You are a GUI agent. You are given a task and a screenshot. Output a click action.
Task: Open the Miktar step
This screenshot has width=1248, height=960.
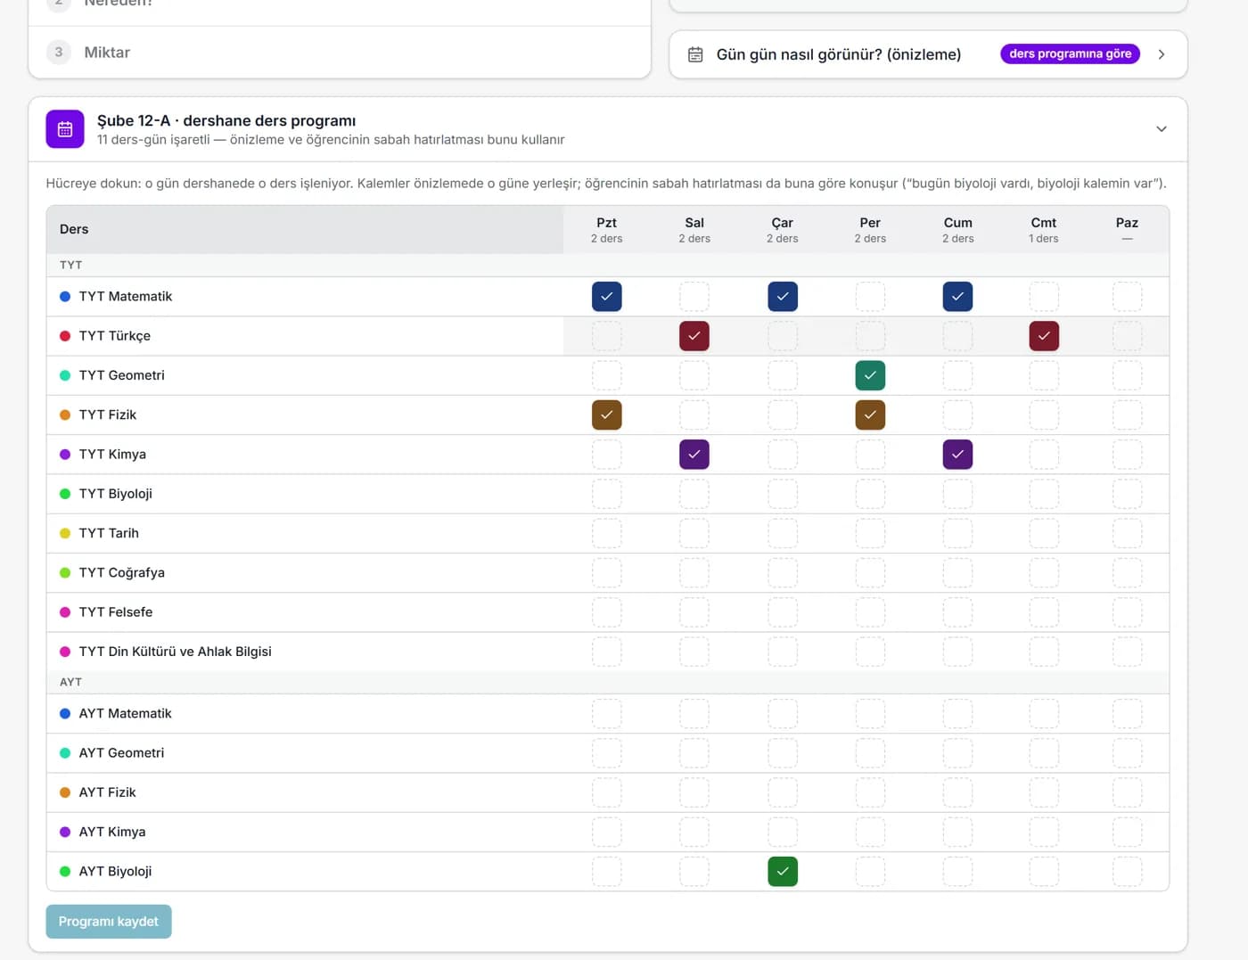340,53
